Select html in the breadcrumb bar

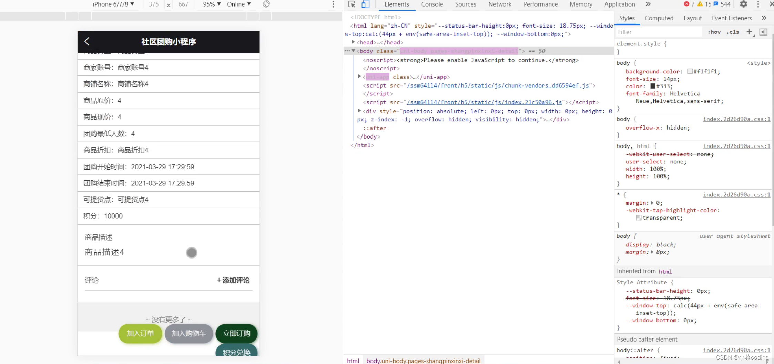(x=353, y=361)
